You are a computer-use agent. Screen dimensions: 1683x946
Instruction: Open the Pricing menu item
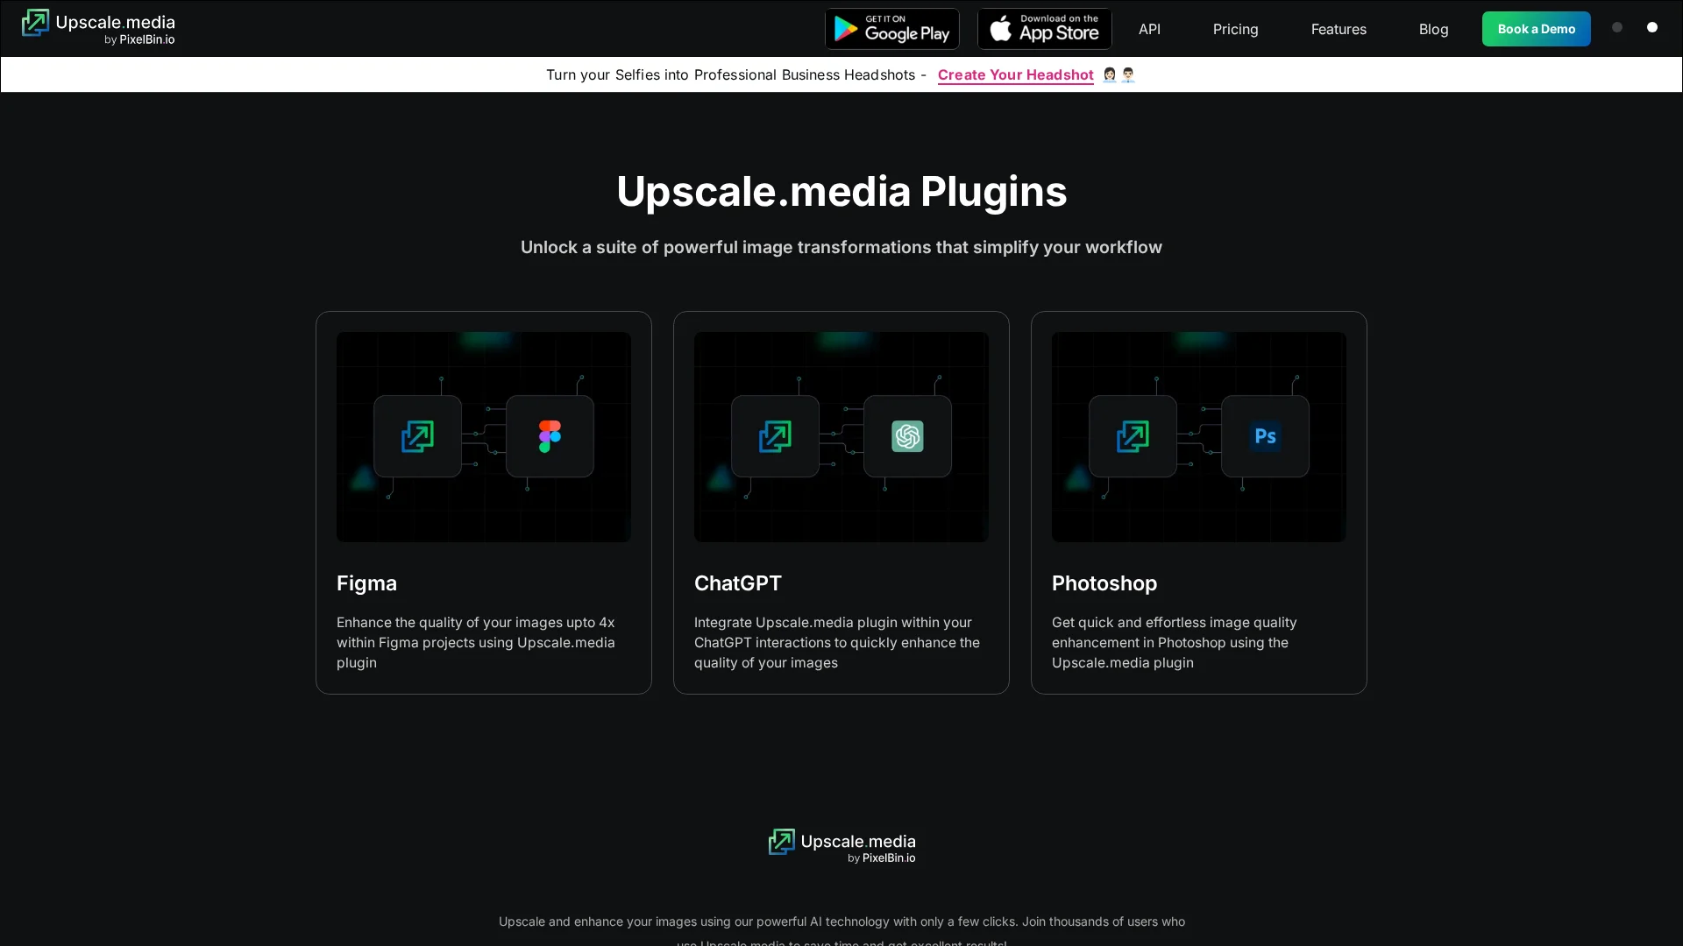[x=1235, y=29]
